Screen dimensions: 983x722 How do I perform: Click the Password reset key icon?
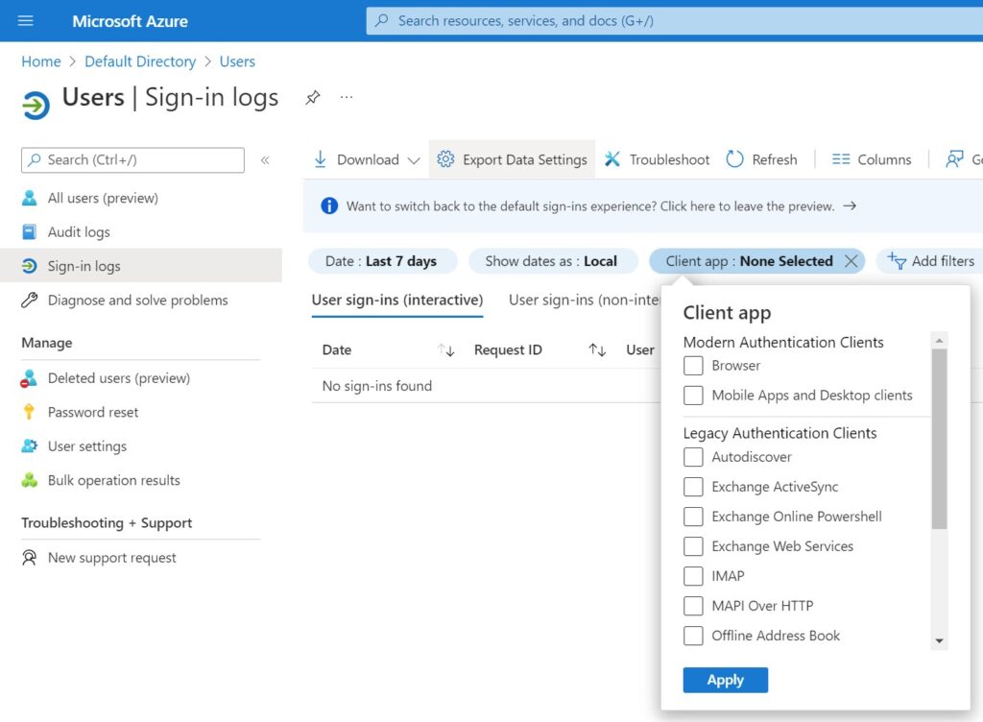point(29,412)
